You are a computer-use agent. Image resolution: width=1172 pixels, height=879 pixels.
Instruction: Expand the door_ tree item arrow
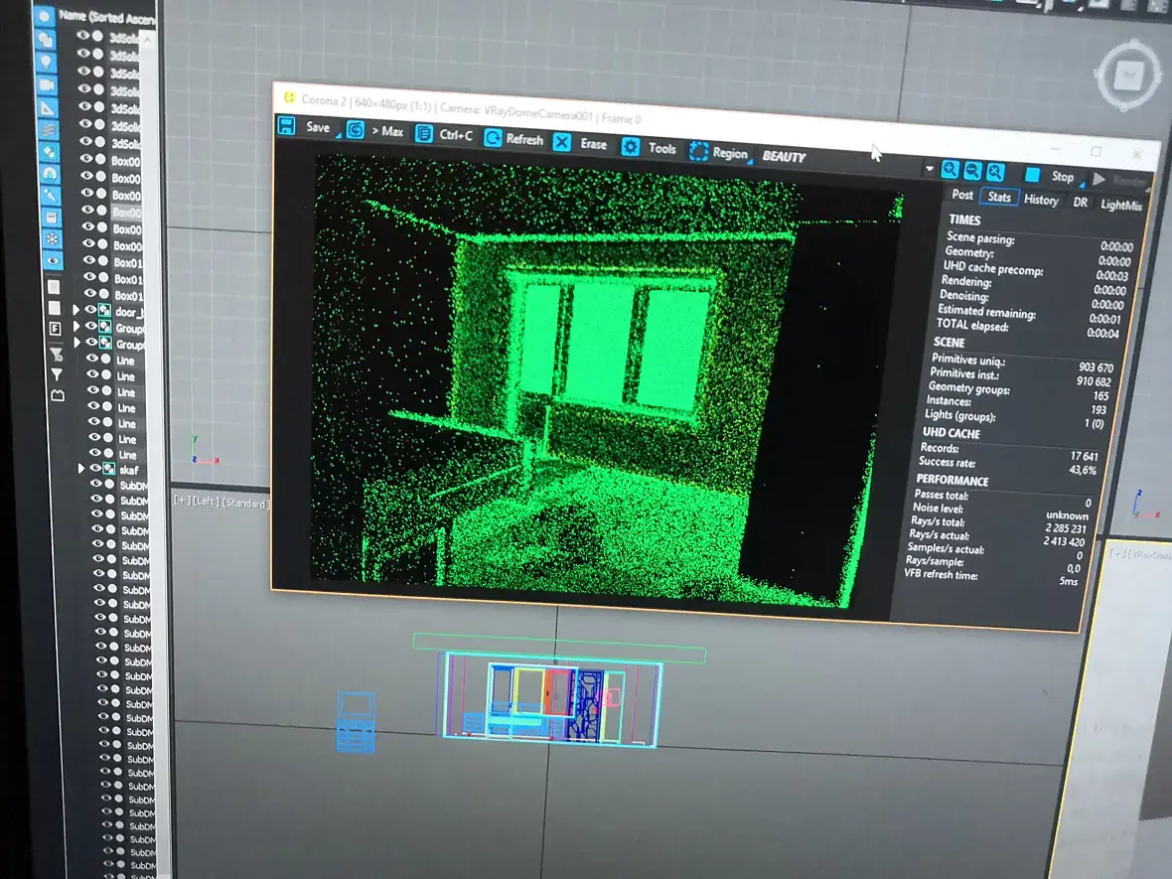click(75, 309)
